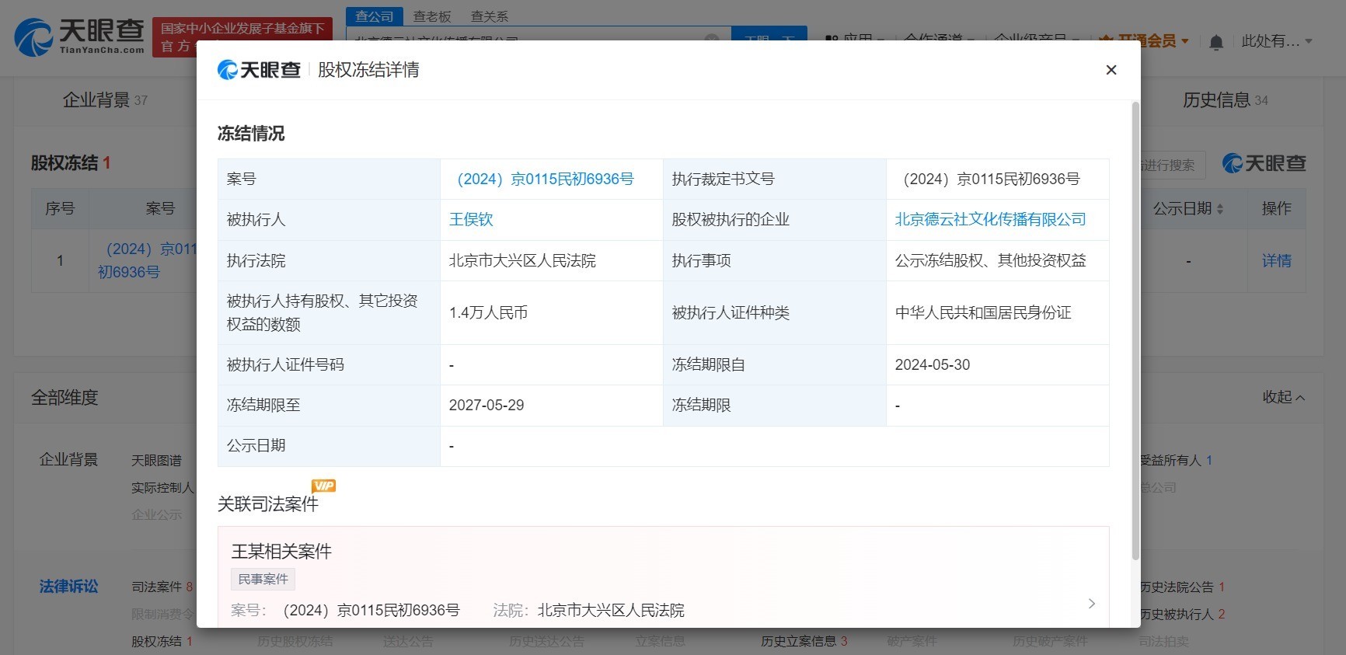Expand user account dropdown 此处有…
This screenshot has width=1346, height=655.
coord(1277,41)
